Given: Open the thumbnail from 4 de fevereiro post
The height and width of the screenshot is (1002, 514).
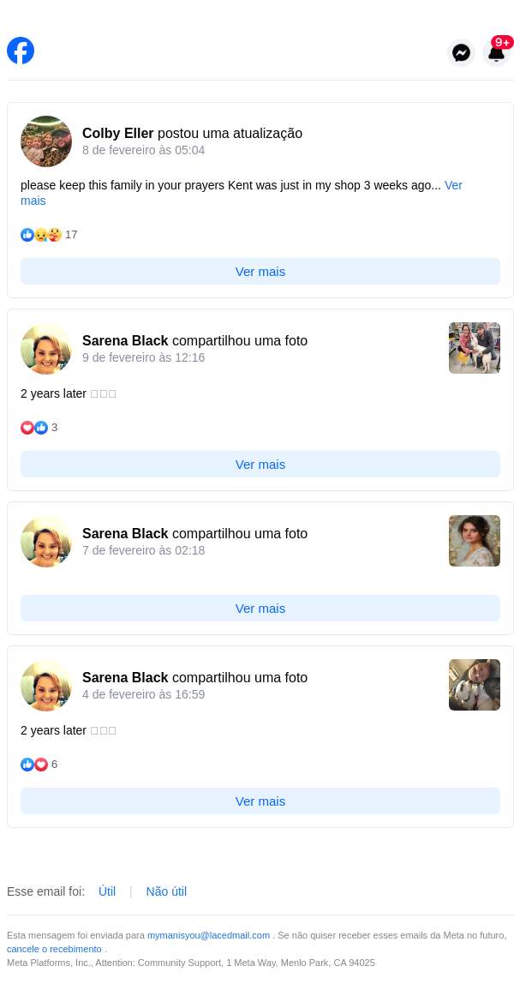Looking at the screenshot, I should 475,685.
